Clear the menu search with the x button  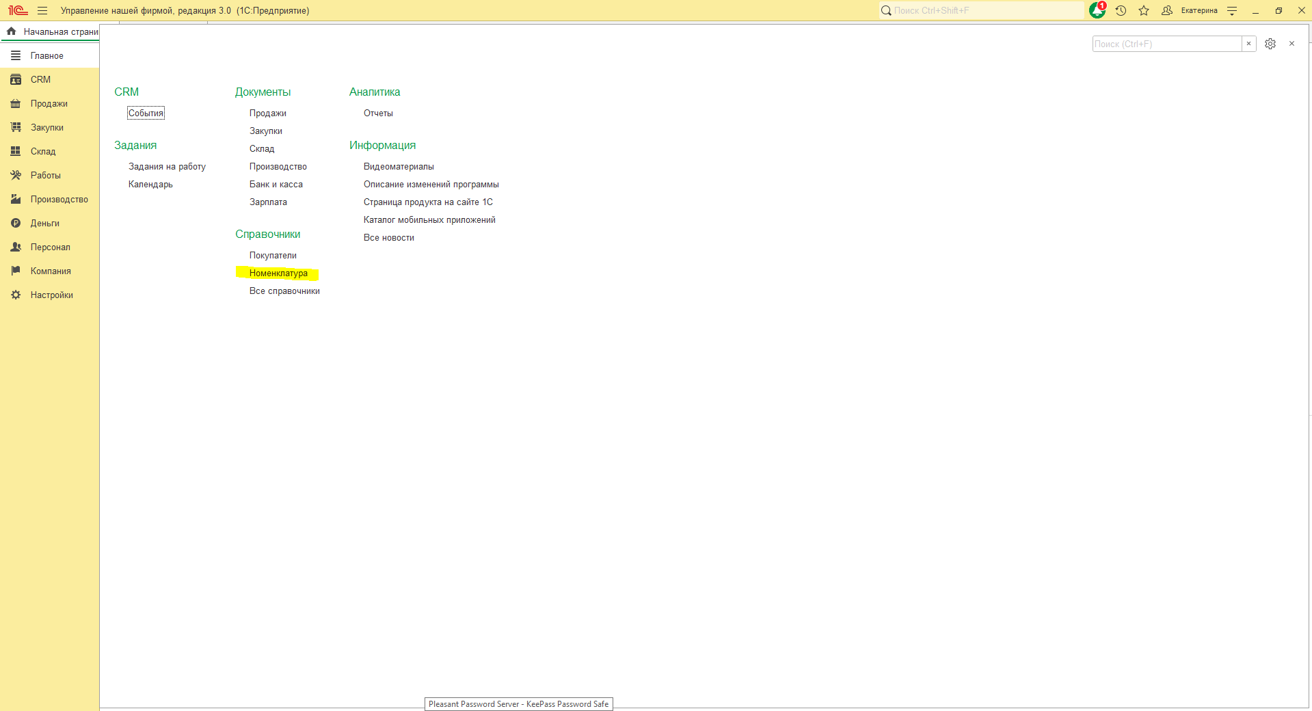(x=1248, y=44)
